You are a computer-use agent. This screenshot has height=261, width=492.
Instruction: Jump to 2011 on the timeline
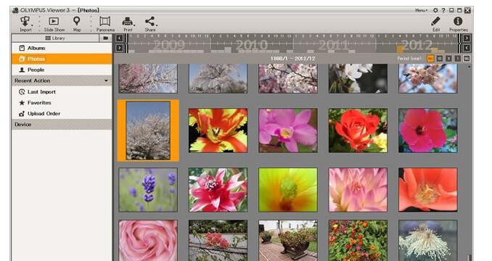click(335, 46)
